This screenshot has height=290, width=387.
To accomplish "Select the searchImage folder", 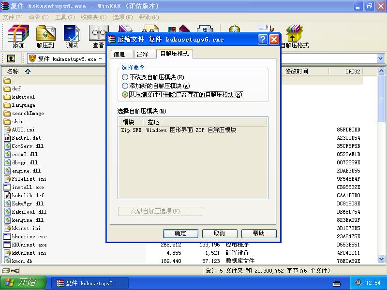I will [24, 113].
